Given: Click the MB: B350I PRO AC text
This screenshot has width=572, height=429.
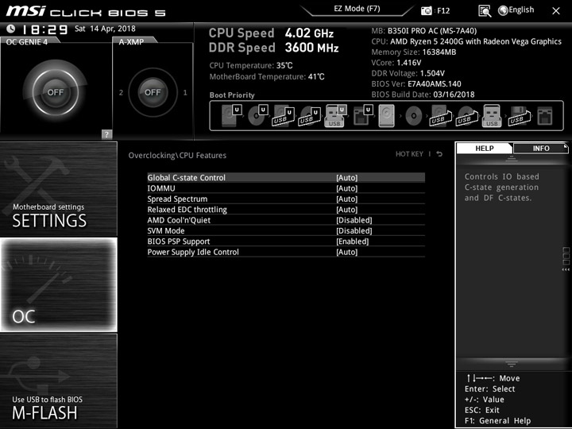Looking at the screenshot, I should 424,31.
